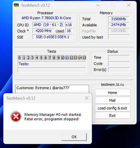Close the error dialog with X
Image resolution: width=140 pixels, height=148 pixels.
(x=87, y=98)
